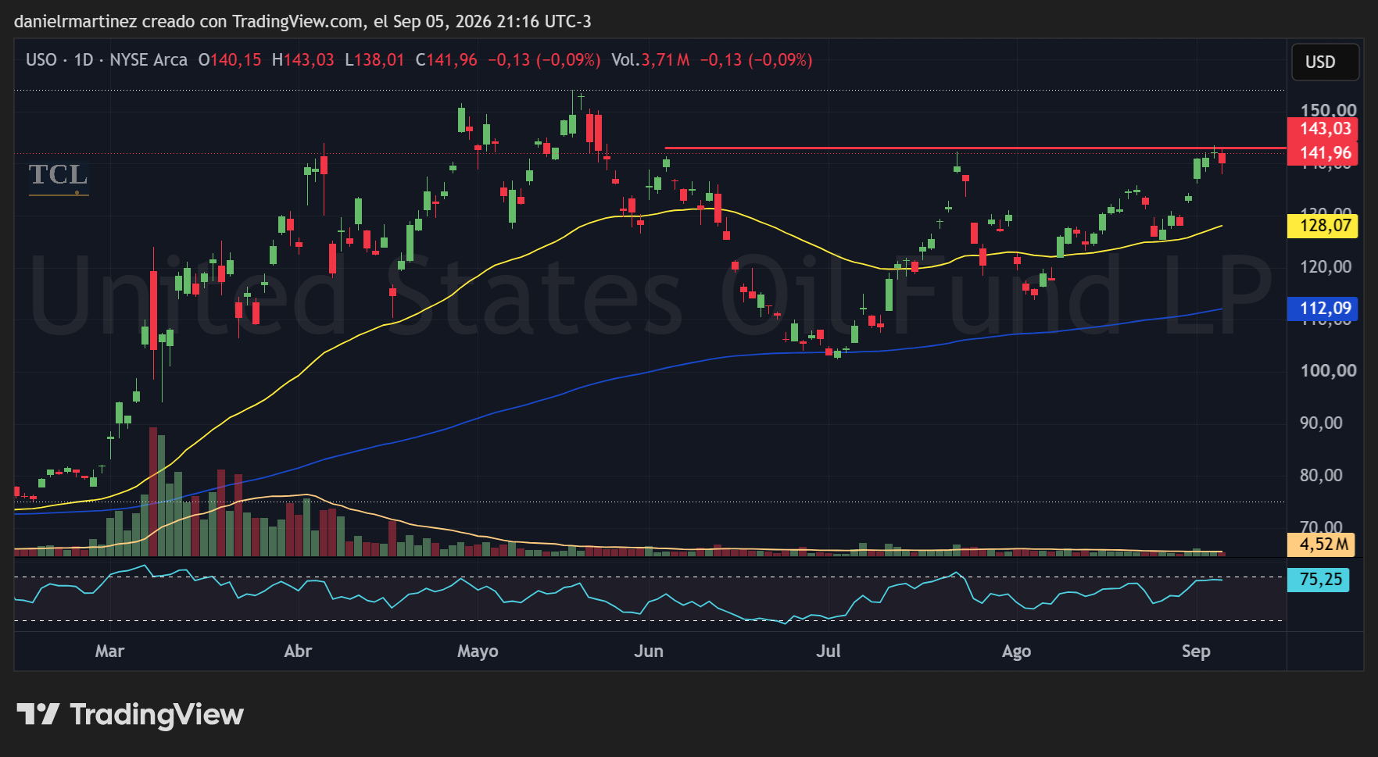Click the high value 143,03 in the legend
The height and width of the screenshot is (757, 1378).
[x=308, y=60]
